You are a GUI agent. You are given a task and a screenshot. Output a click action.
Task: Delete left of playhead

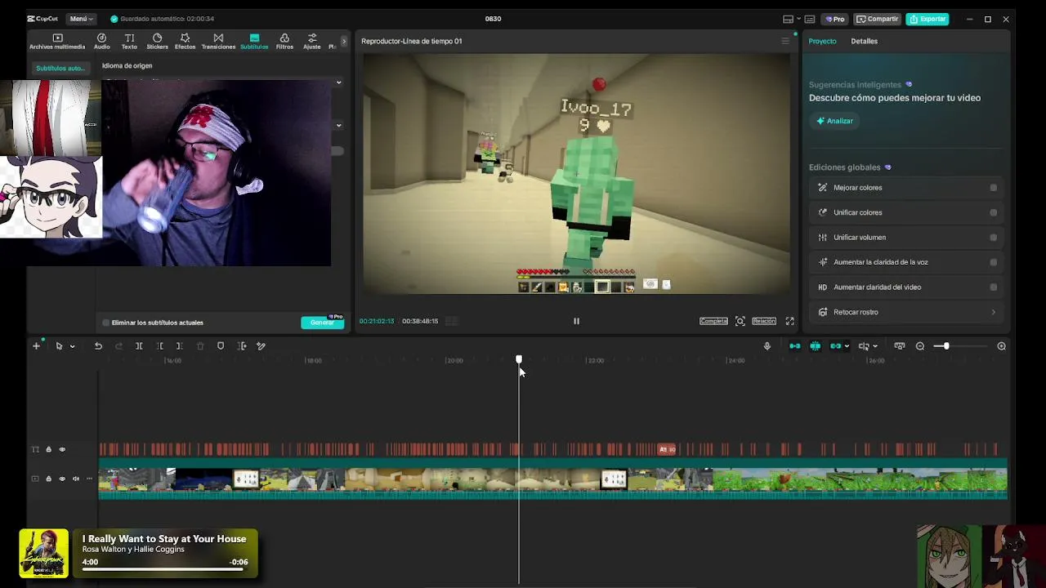(159, 346)
